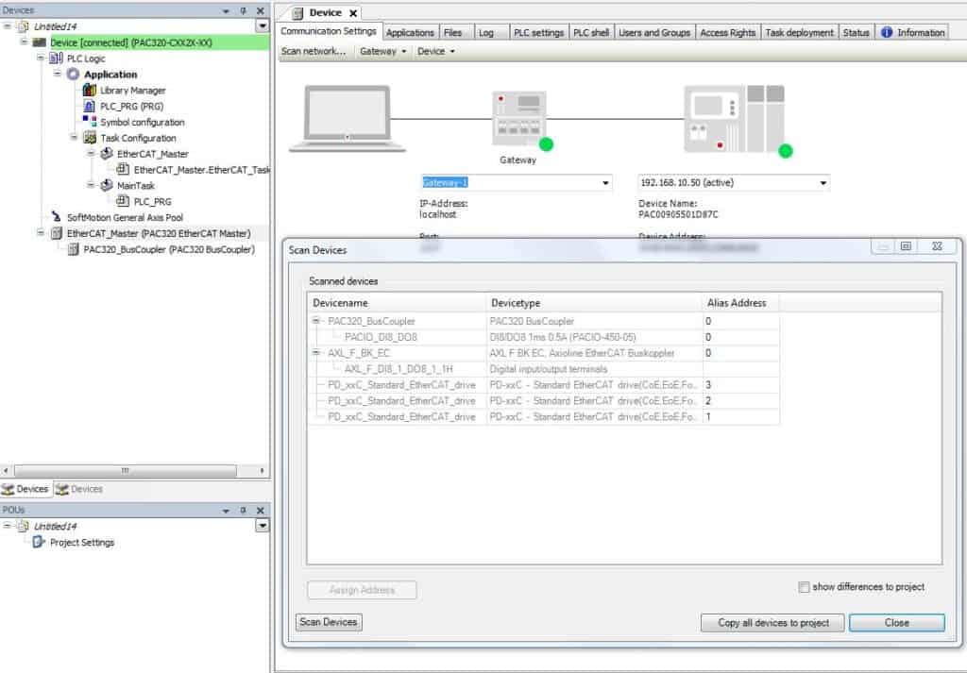The width and height of the screenshot is (967, 673).
Task: Switch to the Applications tab
Action: 410,33
